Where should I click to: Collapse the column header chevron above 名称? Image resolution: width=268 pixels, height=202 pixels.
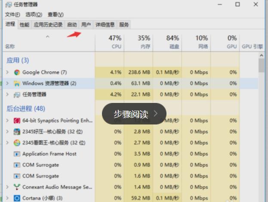coord(47,37)
